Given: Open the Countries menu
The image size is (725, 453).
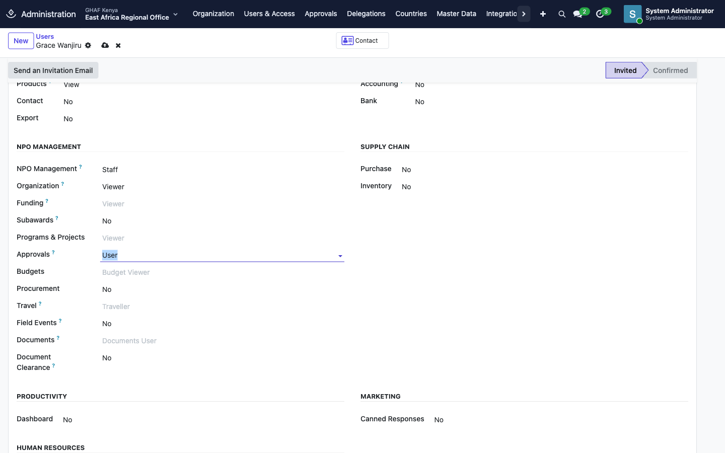Looking at the screenshot, I should pyautogui.click(x=411, y=14).
